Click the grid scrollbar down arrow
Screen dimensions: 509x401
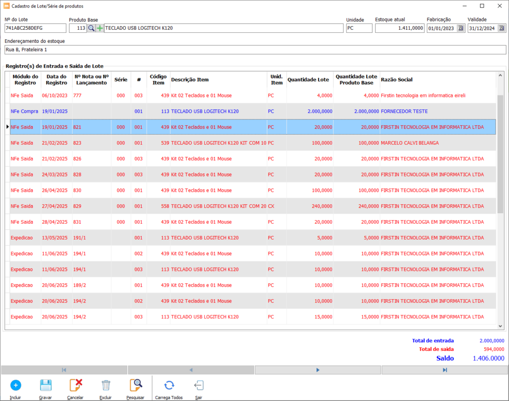pyautogui.click(x=501, y=326)
